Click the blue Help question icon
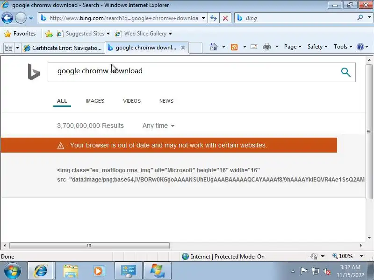Image resolution: width=374 pixels, height=280 pixels. (x=360, y=47)
